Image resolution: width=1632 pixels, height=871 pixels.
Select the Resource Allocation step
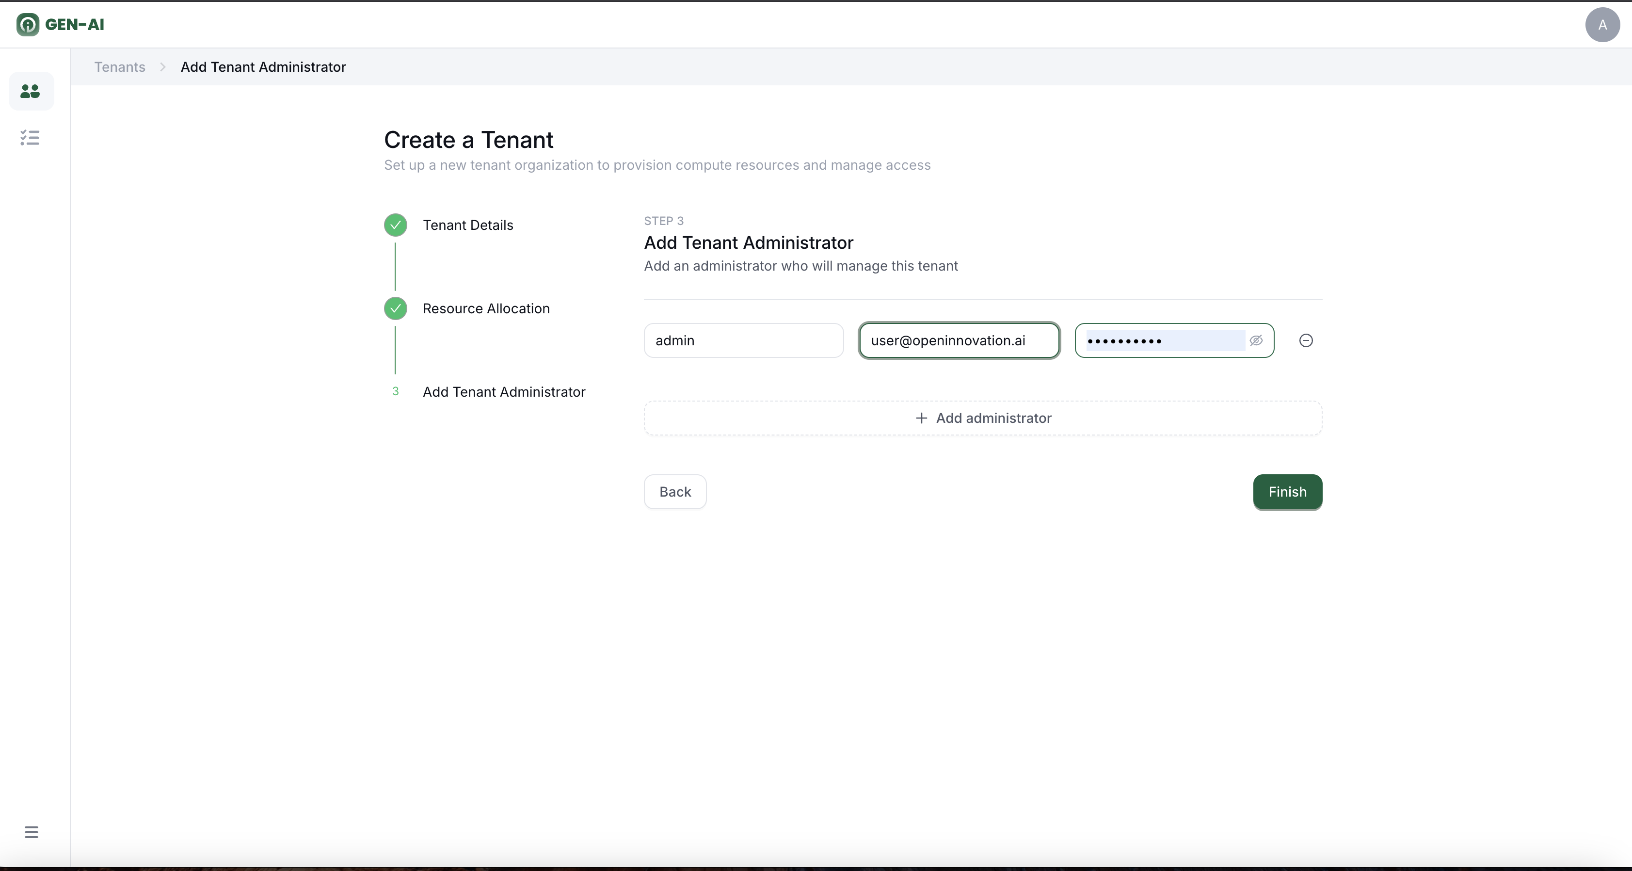point(486,309)
